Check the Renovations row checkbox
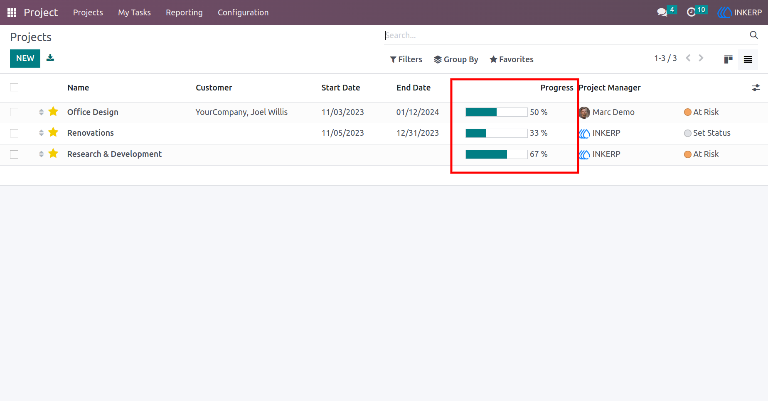Image resolution: width=768 pixels, height=401 pixels. [14, 133]
